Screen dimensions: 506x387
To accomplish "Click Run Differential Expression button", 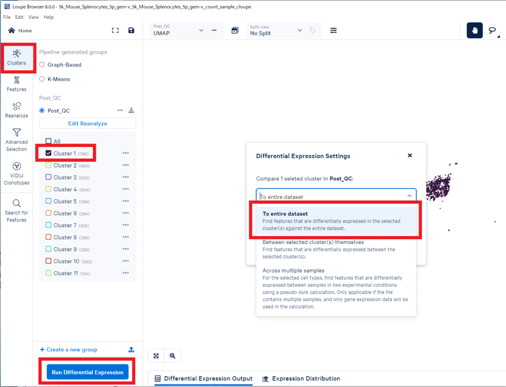I will pos(87,372).
